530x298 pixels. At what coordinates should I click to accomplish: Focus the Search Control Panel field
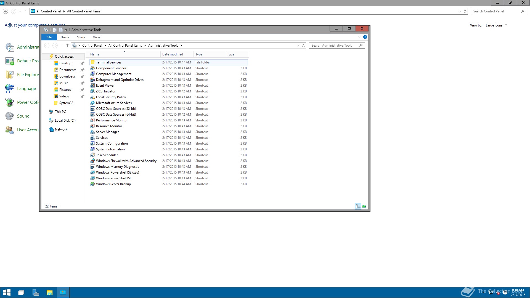point(499,11)
